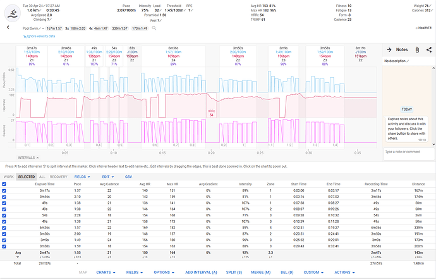Open the EDIT dropdown above table
The height and width of the screenshot is (279, 436).
click(x=108, y=177)
